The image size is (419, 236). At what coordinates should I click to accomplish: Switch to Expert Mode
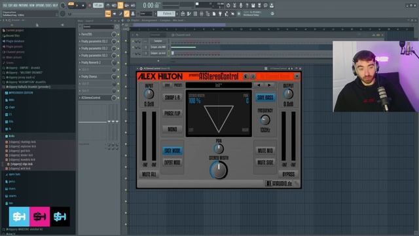tap(172, 163)
